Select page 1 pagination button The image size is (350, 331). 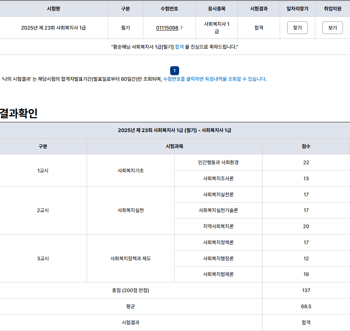(x=175, y=71)
